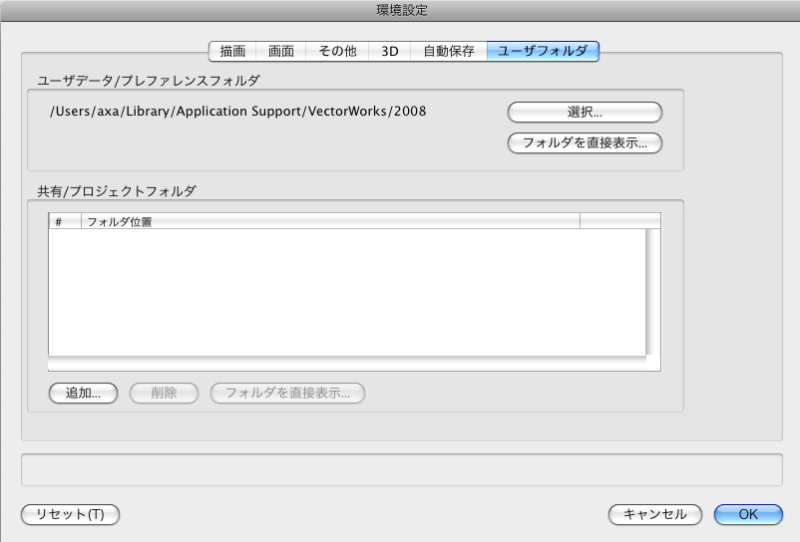This screenshot has height=542, width=800.
Task: Click the 環境設定 window title bar
Action: pyautogui.click(x=400, y=11)
